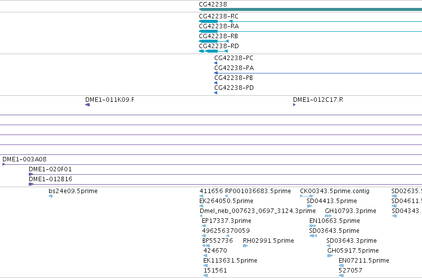Screen dimensions: 422x278
Task: Choose the DME1-012B16 clone label
Action: (x=51, y=179)
